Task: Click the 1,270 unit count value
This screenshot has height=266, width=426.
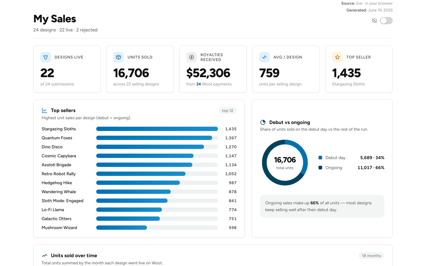Action: pyautogui.click(x=231, y=147)
